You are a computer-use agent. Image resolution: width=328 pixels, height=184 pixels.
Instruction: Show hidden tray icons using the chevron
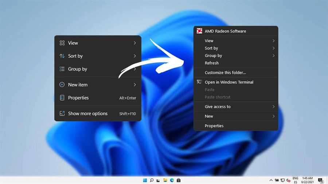271,180
